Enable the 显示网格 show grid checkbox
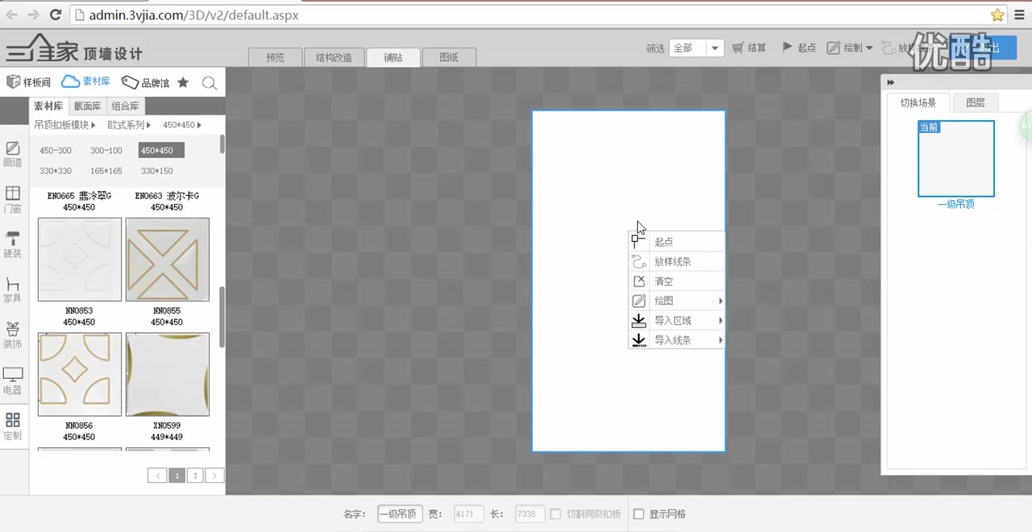The width and height of the screenshot is (1032, 532). tap(639, 514)
